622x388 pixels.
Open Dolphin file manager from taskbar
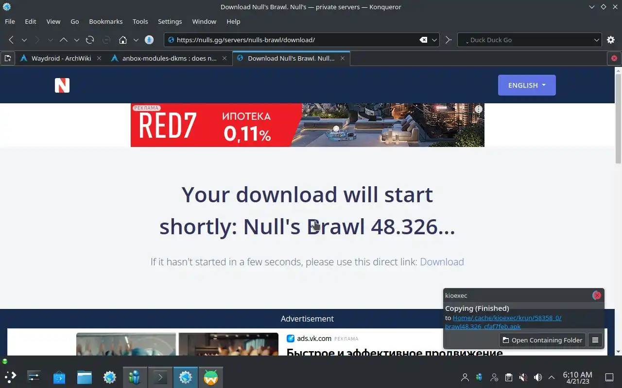(x=85, y=377)
